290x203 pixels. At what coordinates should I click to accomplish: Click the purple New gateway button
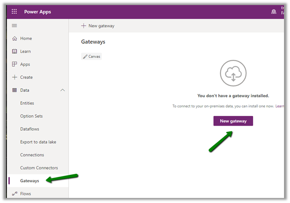[233, 121]
